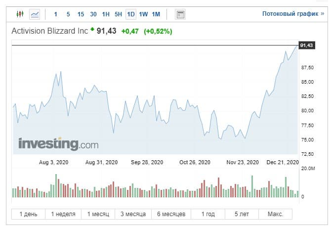The image size is (331, 227).
Task: Set the 5-minute interval
Action: tap(68, 14)
